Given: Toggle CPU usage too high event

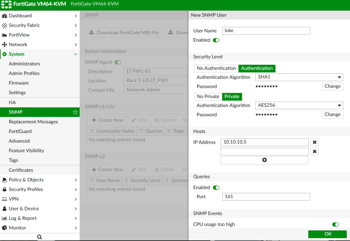Looking at the screenshot, I should [x=336, y=224].
